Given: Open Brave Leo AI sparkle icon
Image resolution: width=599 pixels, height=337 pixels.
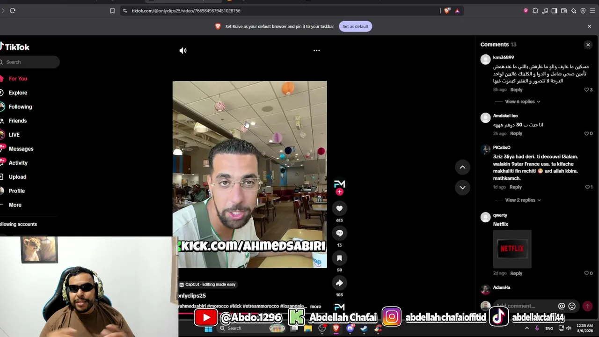Looking at the screenshot, I should tap(573, 11).
